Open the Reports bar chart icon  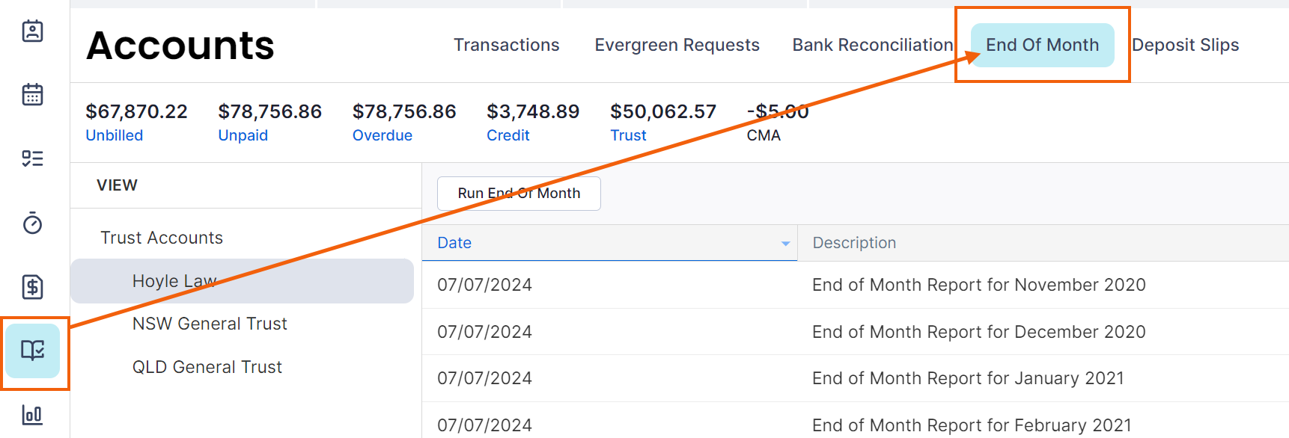click(x=32, y=414)
